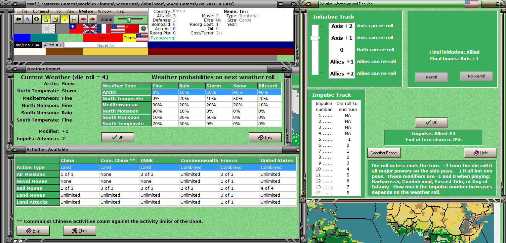Select the Nationalist China flag

(x=76, y=29)
